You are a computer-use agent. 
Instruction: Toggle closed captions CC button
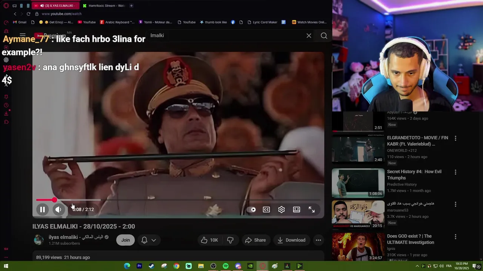click(x=266, y=210)
